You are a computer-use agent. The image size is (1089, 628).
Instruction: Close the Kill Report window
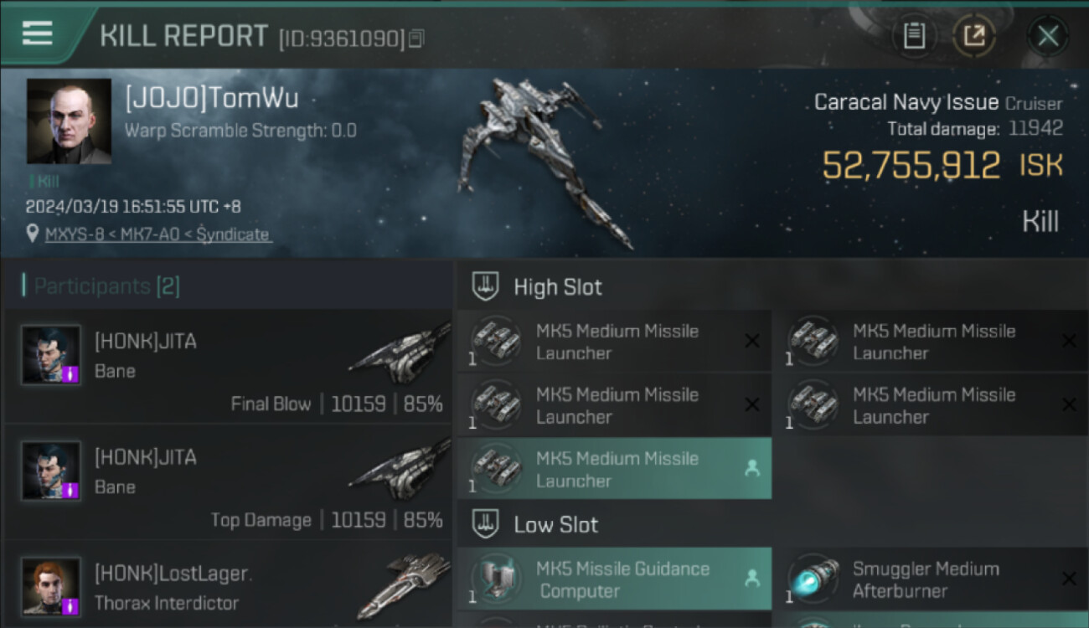(1048, 35)
